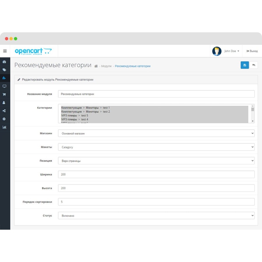262x262 pixels.
Task: Open the Макеты Category dropdown
Action: pos(156,147)
